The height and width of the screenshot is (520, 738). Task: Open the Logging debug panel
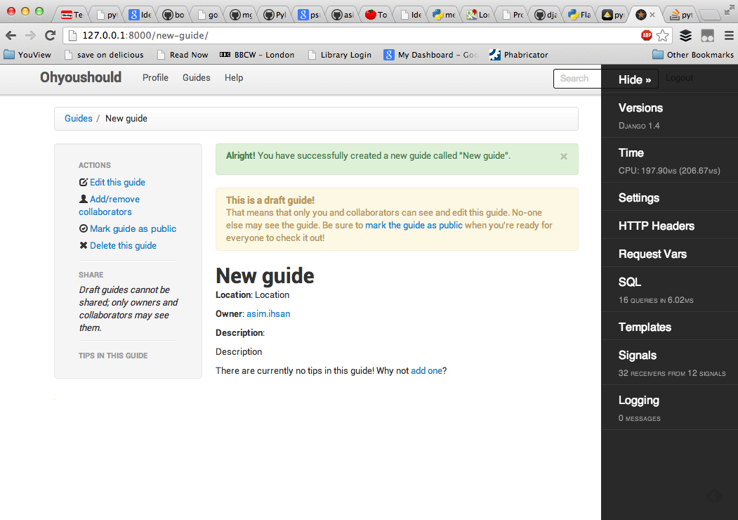coord(669,408)
